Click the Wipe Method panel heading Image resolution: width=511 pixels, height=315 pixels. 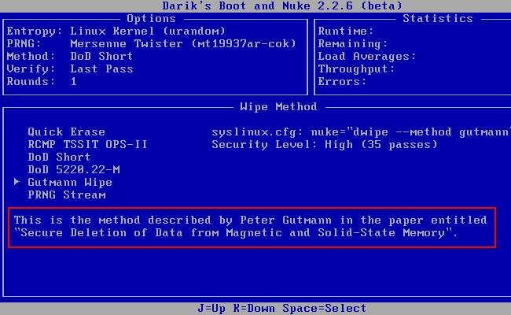278,107
